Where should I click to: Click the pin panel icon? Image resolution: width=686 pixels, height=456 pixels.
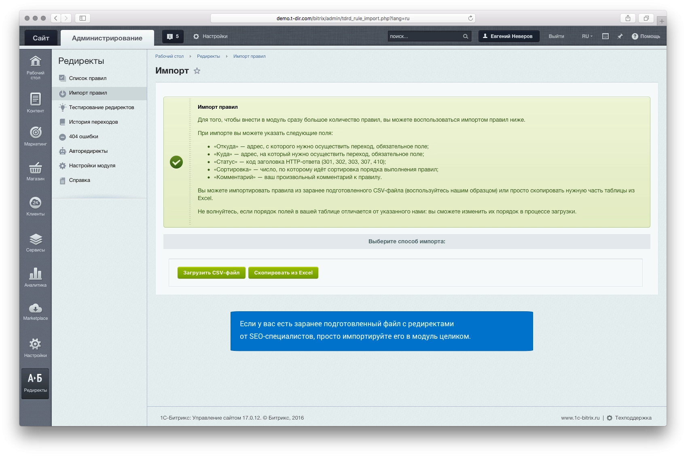tap(620, 36)
